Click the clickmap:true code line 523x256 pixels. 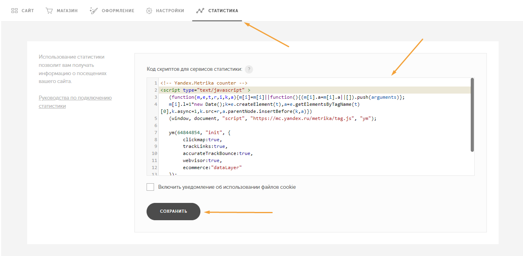tap(202, 140)
